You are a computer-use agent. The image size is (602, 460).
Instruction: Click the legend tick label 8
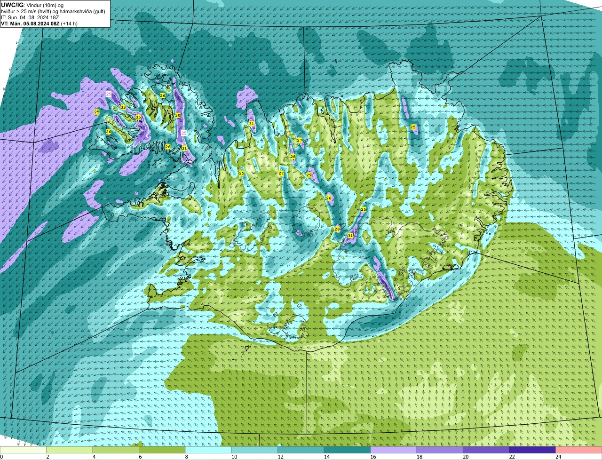[186, 457]
